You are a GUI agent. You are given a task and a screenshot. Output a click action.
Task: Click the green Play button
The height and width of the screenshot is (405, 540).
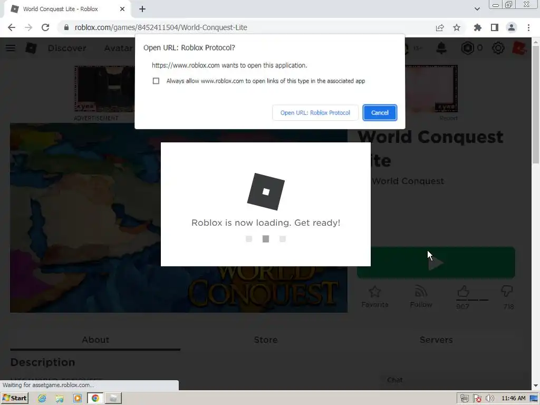(436, 263)
